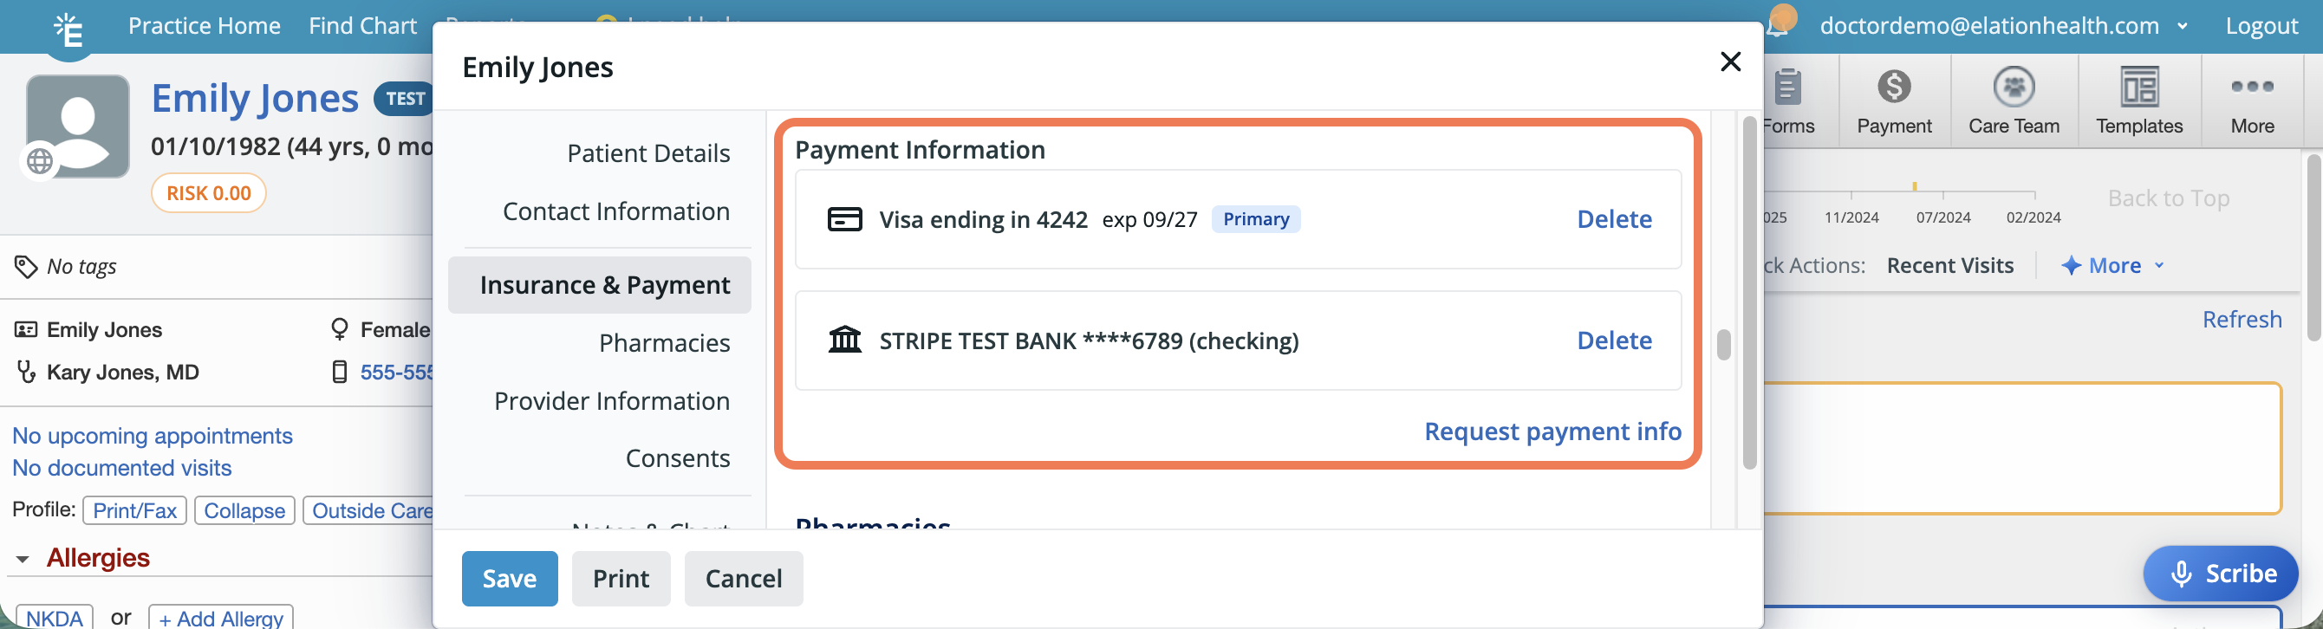The height and width of the screenshot is (629, 2323).
Task: Open the Care Team icon
Action: click(x=2013, y=88)
